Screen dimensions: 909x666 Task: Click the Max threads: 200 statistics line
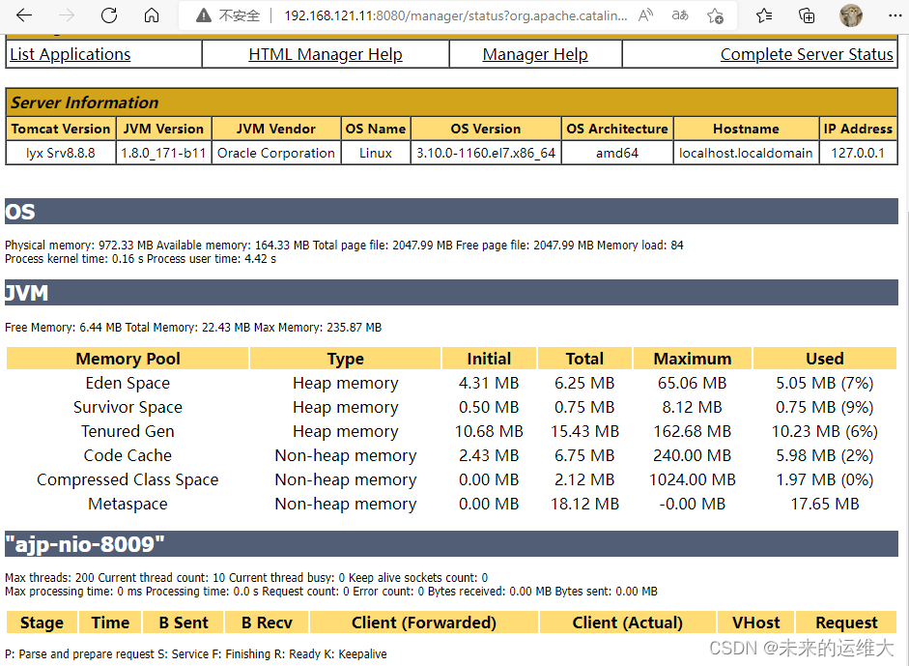(x=246, y=578)
